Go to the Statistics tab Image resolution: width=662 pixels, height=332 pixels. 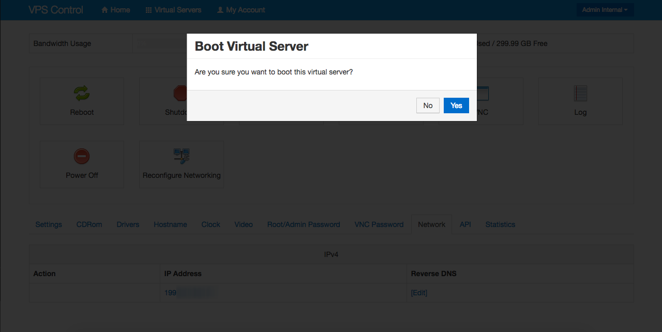pyautogui.click(x=500, y=224)
